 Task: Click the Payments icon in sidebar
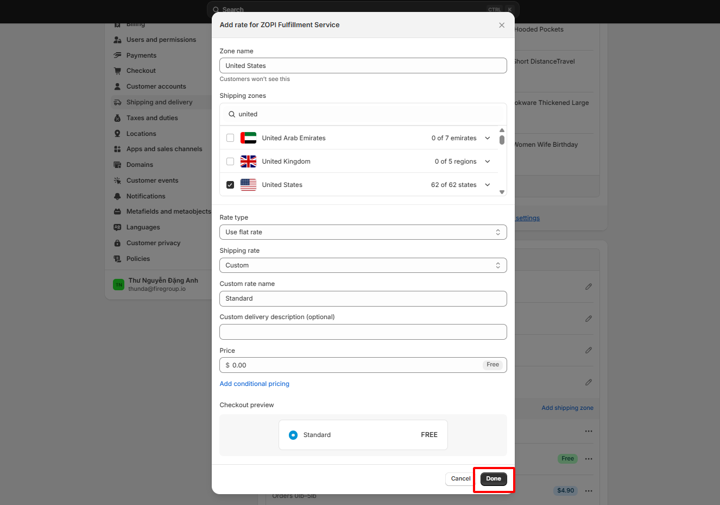coord(117,55)
